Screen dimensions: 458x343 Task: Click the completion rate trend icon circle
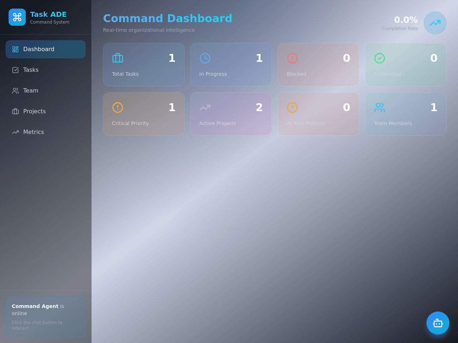[435, 23]
